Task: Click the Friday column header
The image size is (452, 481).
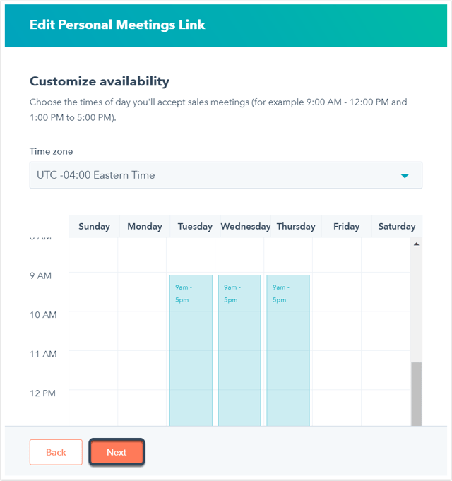Action: coord(347,227)
